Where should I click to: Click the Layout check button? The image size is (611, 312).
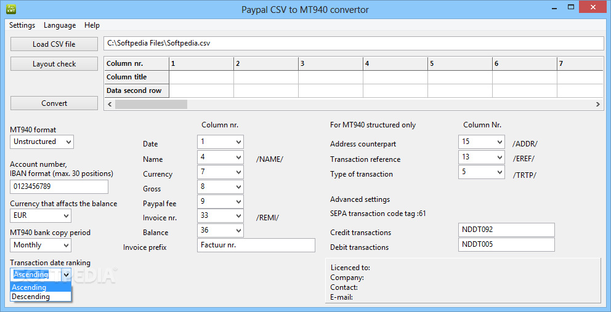54,64
